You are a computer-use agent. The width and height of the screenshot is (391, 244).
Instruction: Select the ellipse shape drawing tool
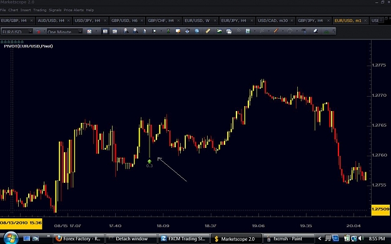[x=290, y=31]
